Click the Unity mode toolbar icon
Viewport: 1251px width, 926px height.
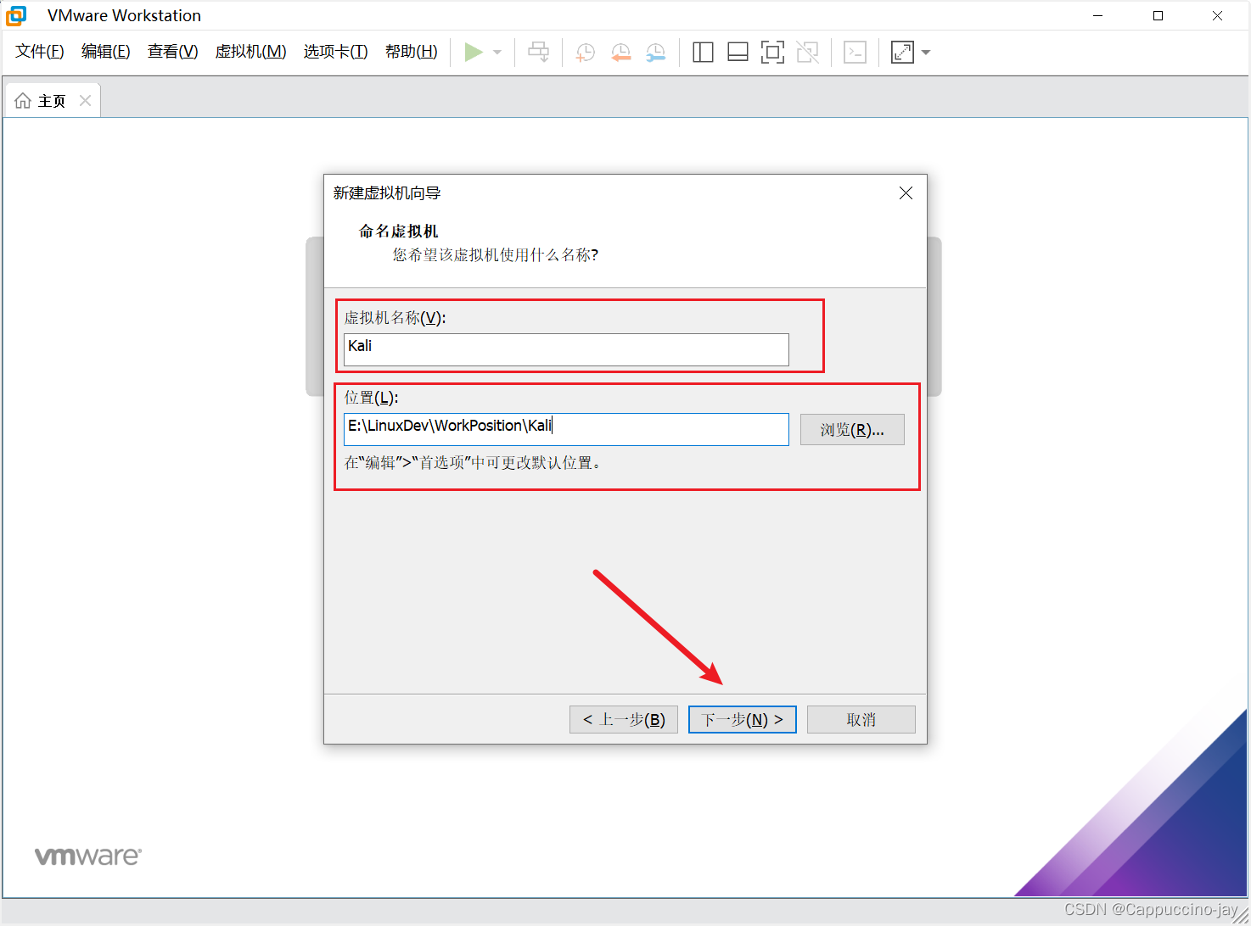[x=808, y=53]
